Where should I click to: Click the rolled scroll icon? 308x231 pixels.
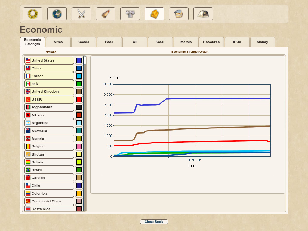click(x=106, y=14)
